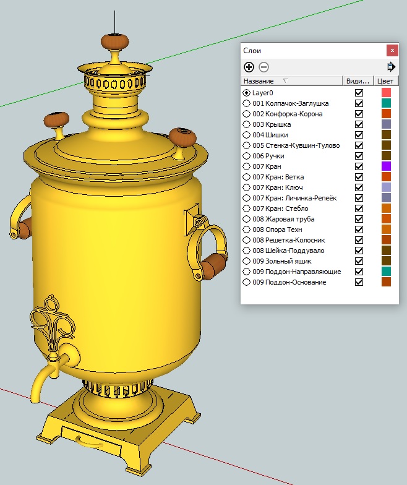This screenshot has height=485, width=407.
Task: Untick visibility for 006 Ручки
Action: coord(359,156)
